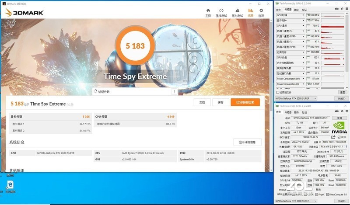This screenshot has height=205, width=350.
Task: Expand the 风扇 2 速度 (RPM) dropdown
Action: (x=303, y=47)
